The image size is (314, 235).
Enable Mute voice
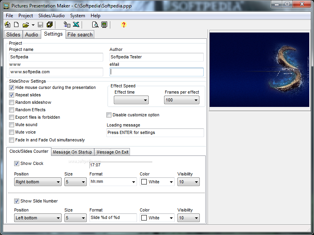pyautogui.click(x=12, y=132)
